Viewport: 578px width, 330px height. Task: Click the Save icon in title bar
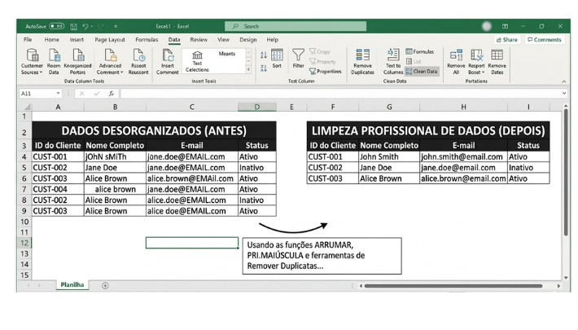tap(72, 26)
